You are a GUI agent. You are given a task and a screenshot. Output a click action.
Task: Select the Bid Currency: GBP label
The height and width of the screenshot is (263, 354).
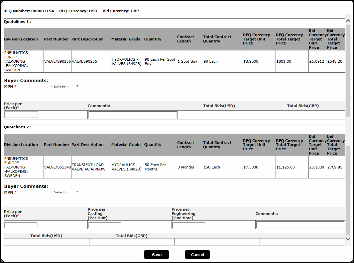[x=121, y=11]
